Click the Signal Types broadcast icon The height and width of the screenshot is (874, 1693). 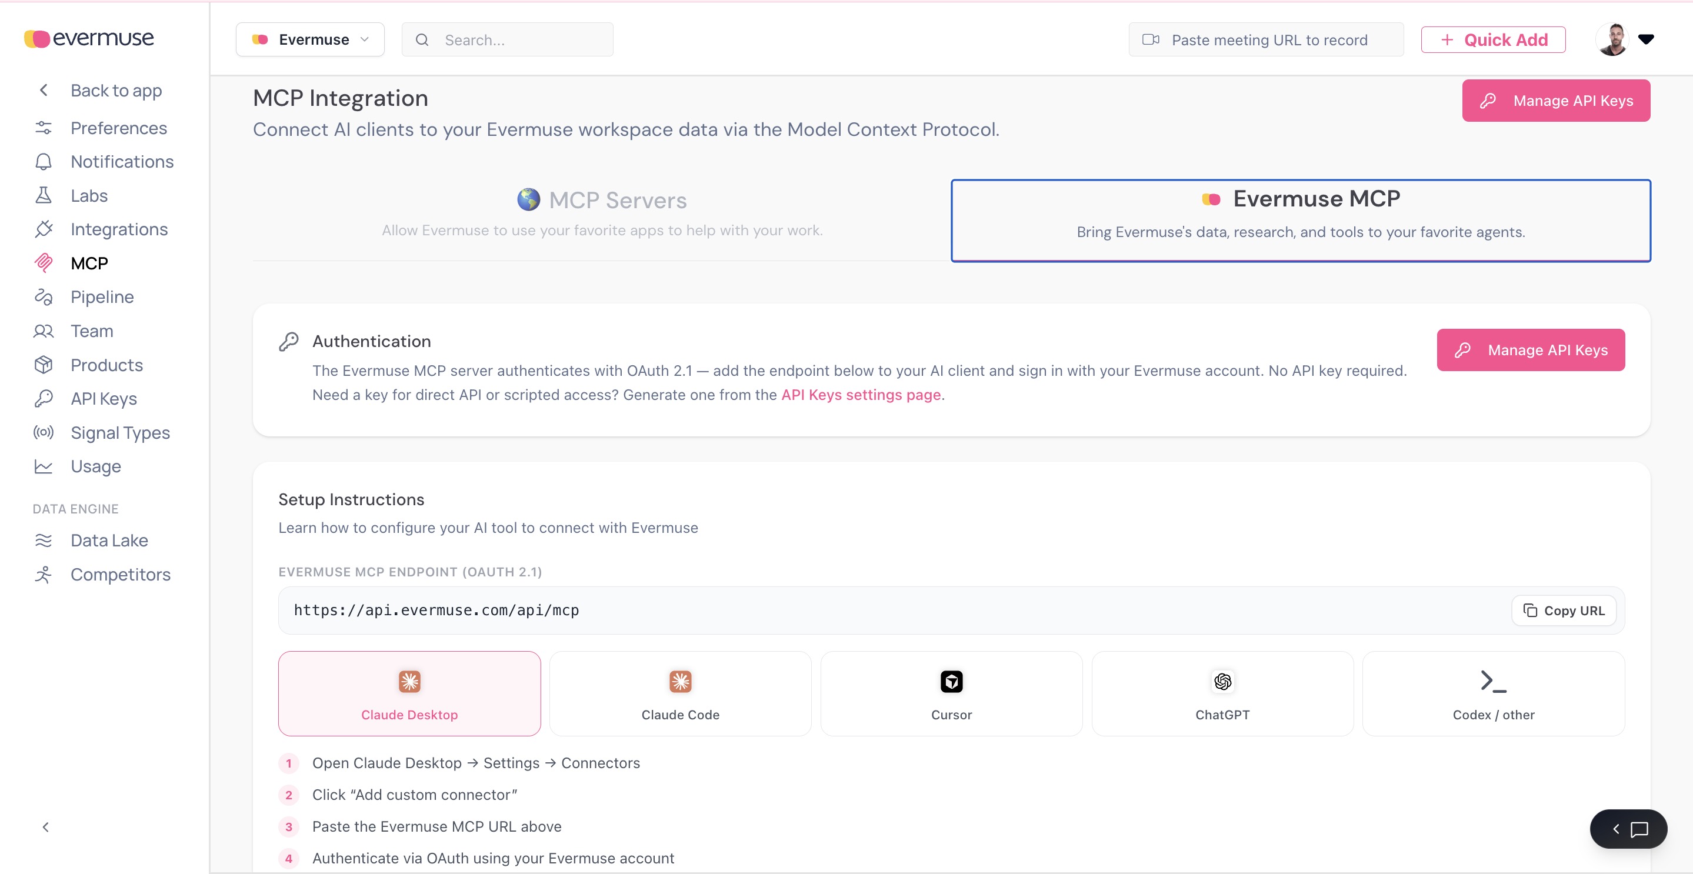tap(44, 432)
